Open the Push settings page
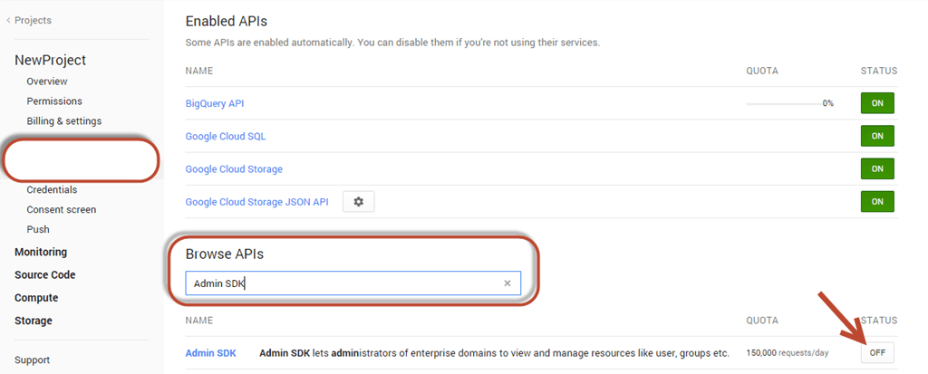The image size is (928, 374). [38, 229]
